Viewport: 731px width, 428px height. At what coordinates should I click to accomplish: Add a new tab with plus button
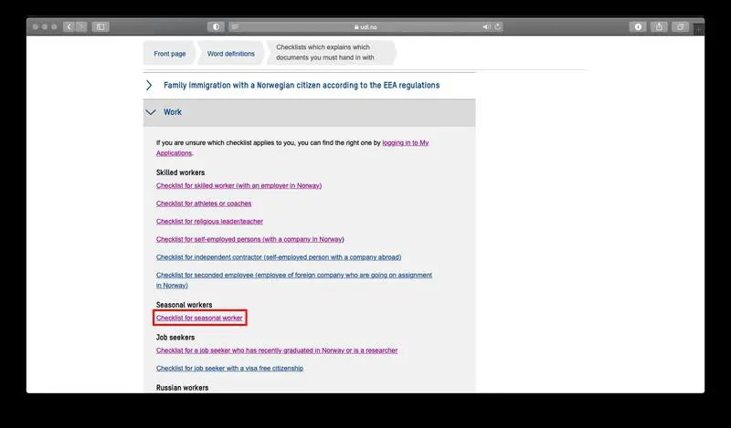pos(699,29)
